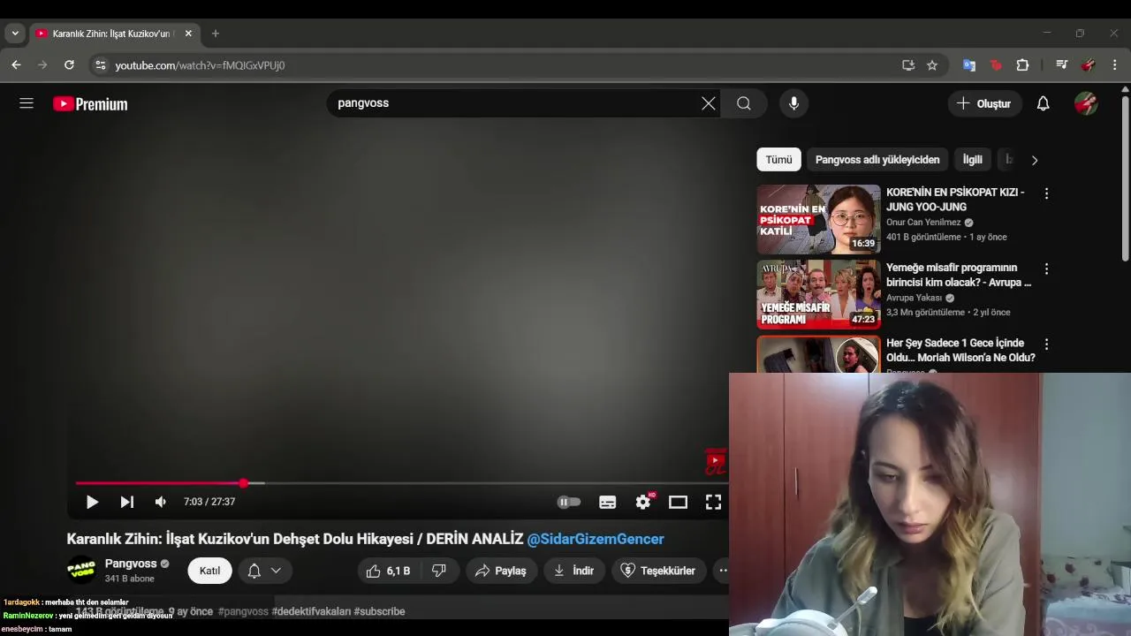This screenshot has height=636, width=1131.
Task: Go to YouTube Premium home logo
Action: [90, 104]
